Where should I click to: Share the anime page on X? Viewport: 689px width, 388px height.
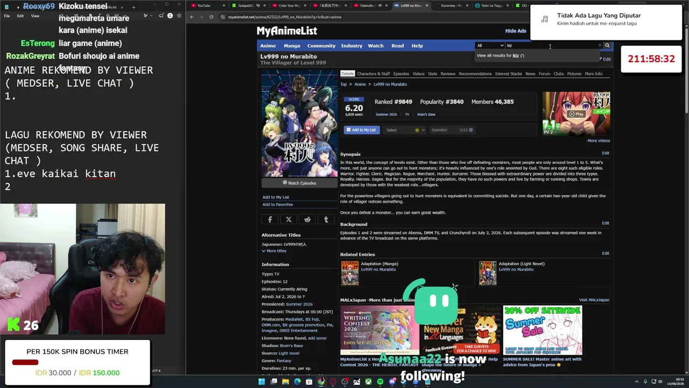pos(289,219)
